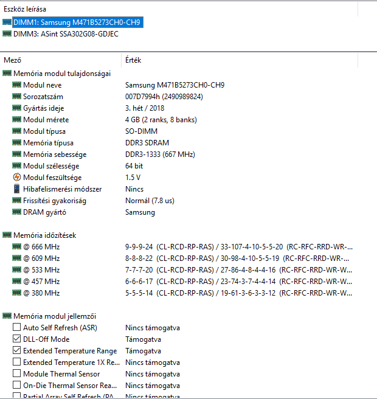
Task: Click the memory icon next to Modul típusa
Action: 16,131
